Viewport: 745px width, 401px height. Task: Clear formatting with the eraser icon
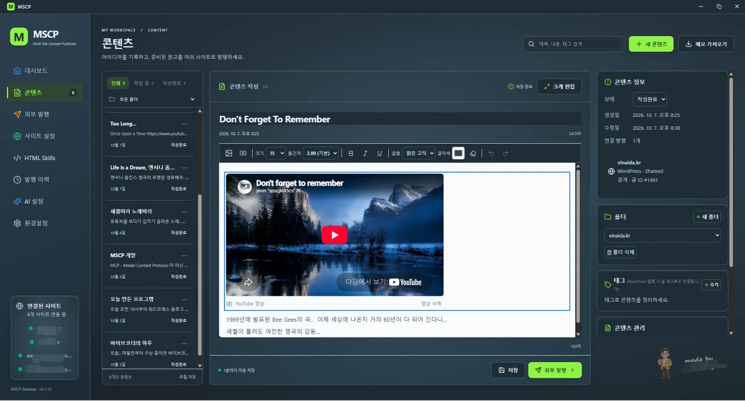pyautogui.click(x=473, y=153)
